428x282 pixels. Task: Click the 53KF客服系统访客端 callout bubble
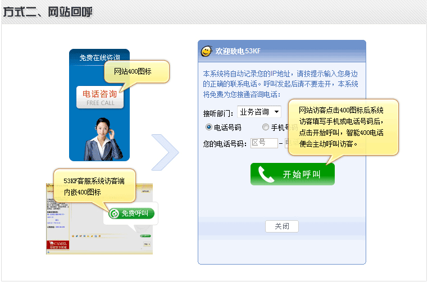(94, 184)
